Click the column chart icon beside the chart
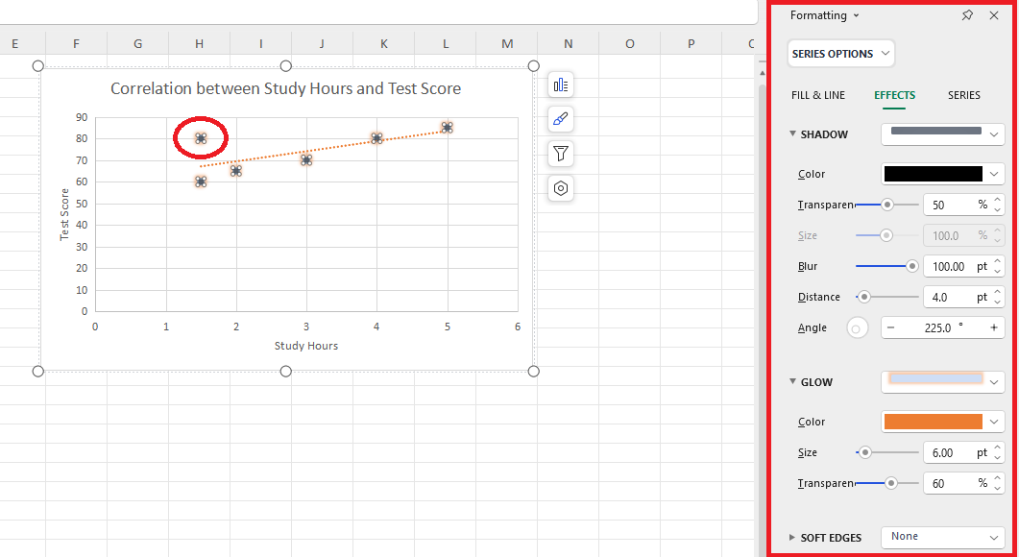This screenshot has width=1019, height=557. point(561,85)
